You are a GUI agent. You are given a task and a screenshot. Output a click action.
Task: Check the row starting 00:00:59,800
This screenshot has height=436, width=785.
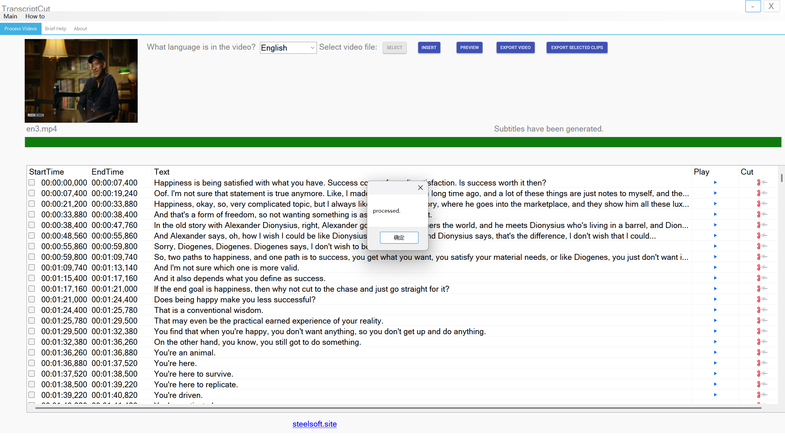pos(32,257)
